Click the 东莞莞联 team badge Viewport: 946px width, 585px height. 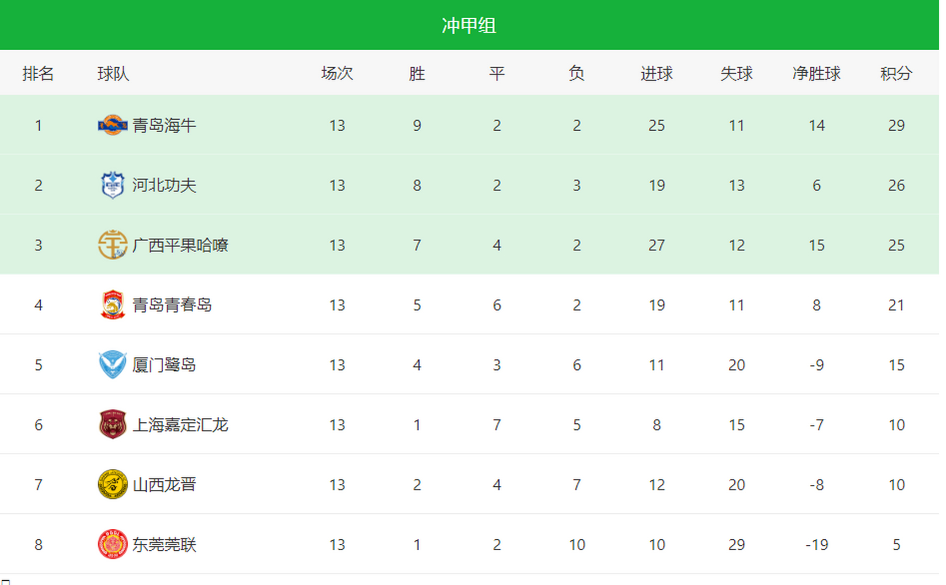pos(112,544)
